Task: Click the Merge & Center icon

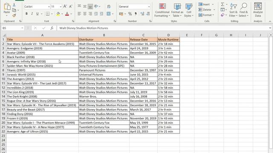Action: pyautogui.click(x=109, y=14)
